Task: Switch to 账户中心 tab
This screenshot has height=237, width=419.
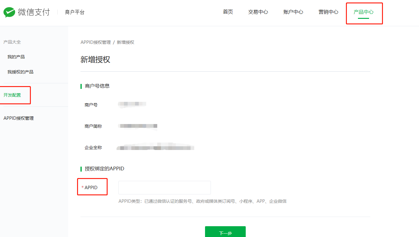Action: pyautogui.click(x=293, y=12)
